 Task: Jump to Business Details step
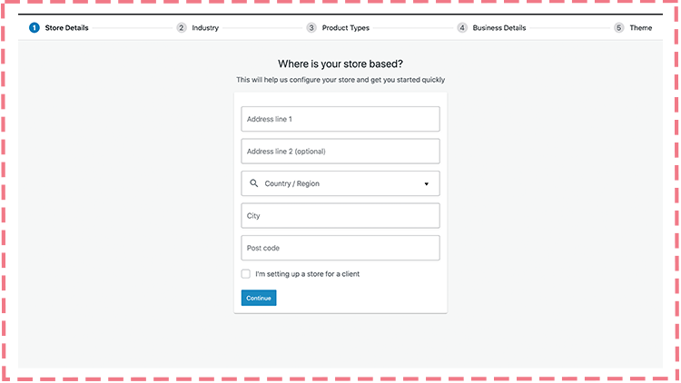point(498,28)
